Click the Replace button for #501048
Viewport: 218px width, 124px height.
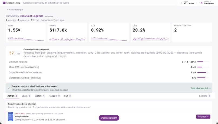tap(203, 117)
